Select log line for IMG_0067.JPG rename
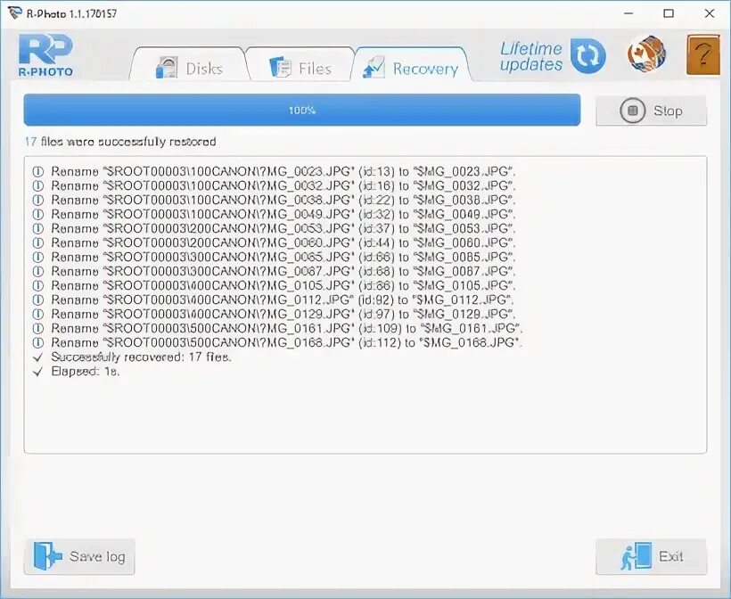The width and height of the screenshot is (731, 599). [283, 271]
